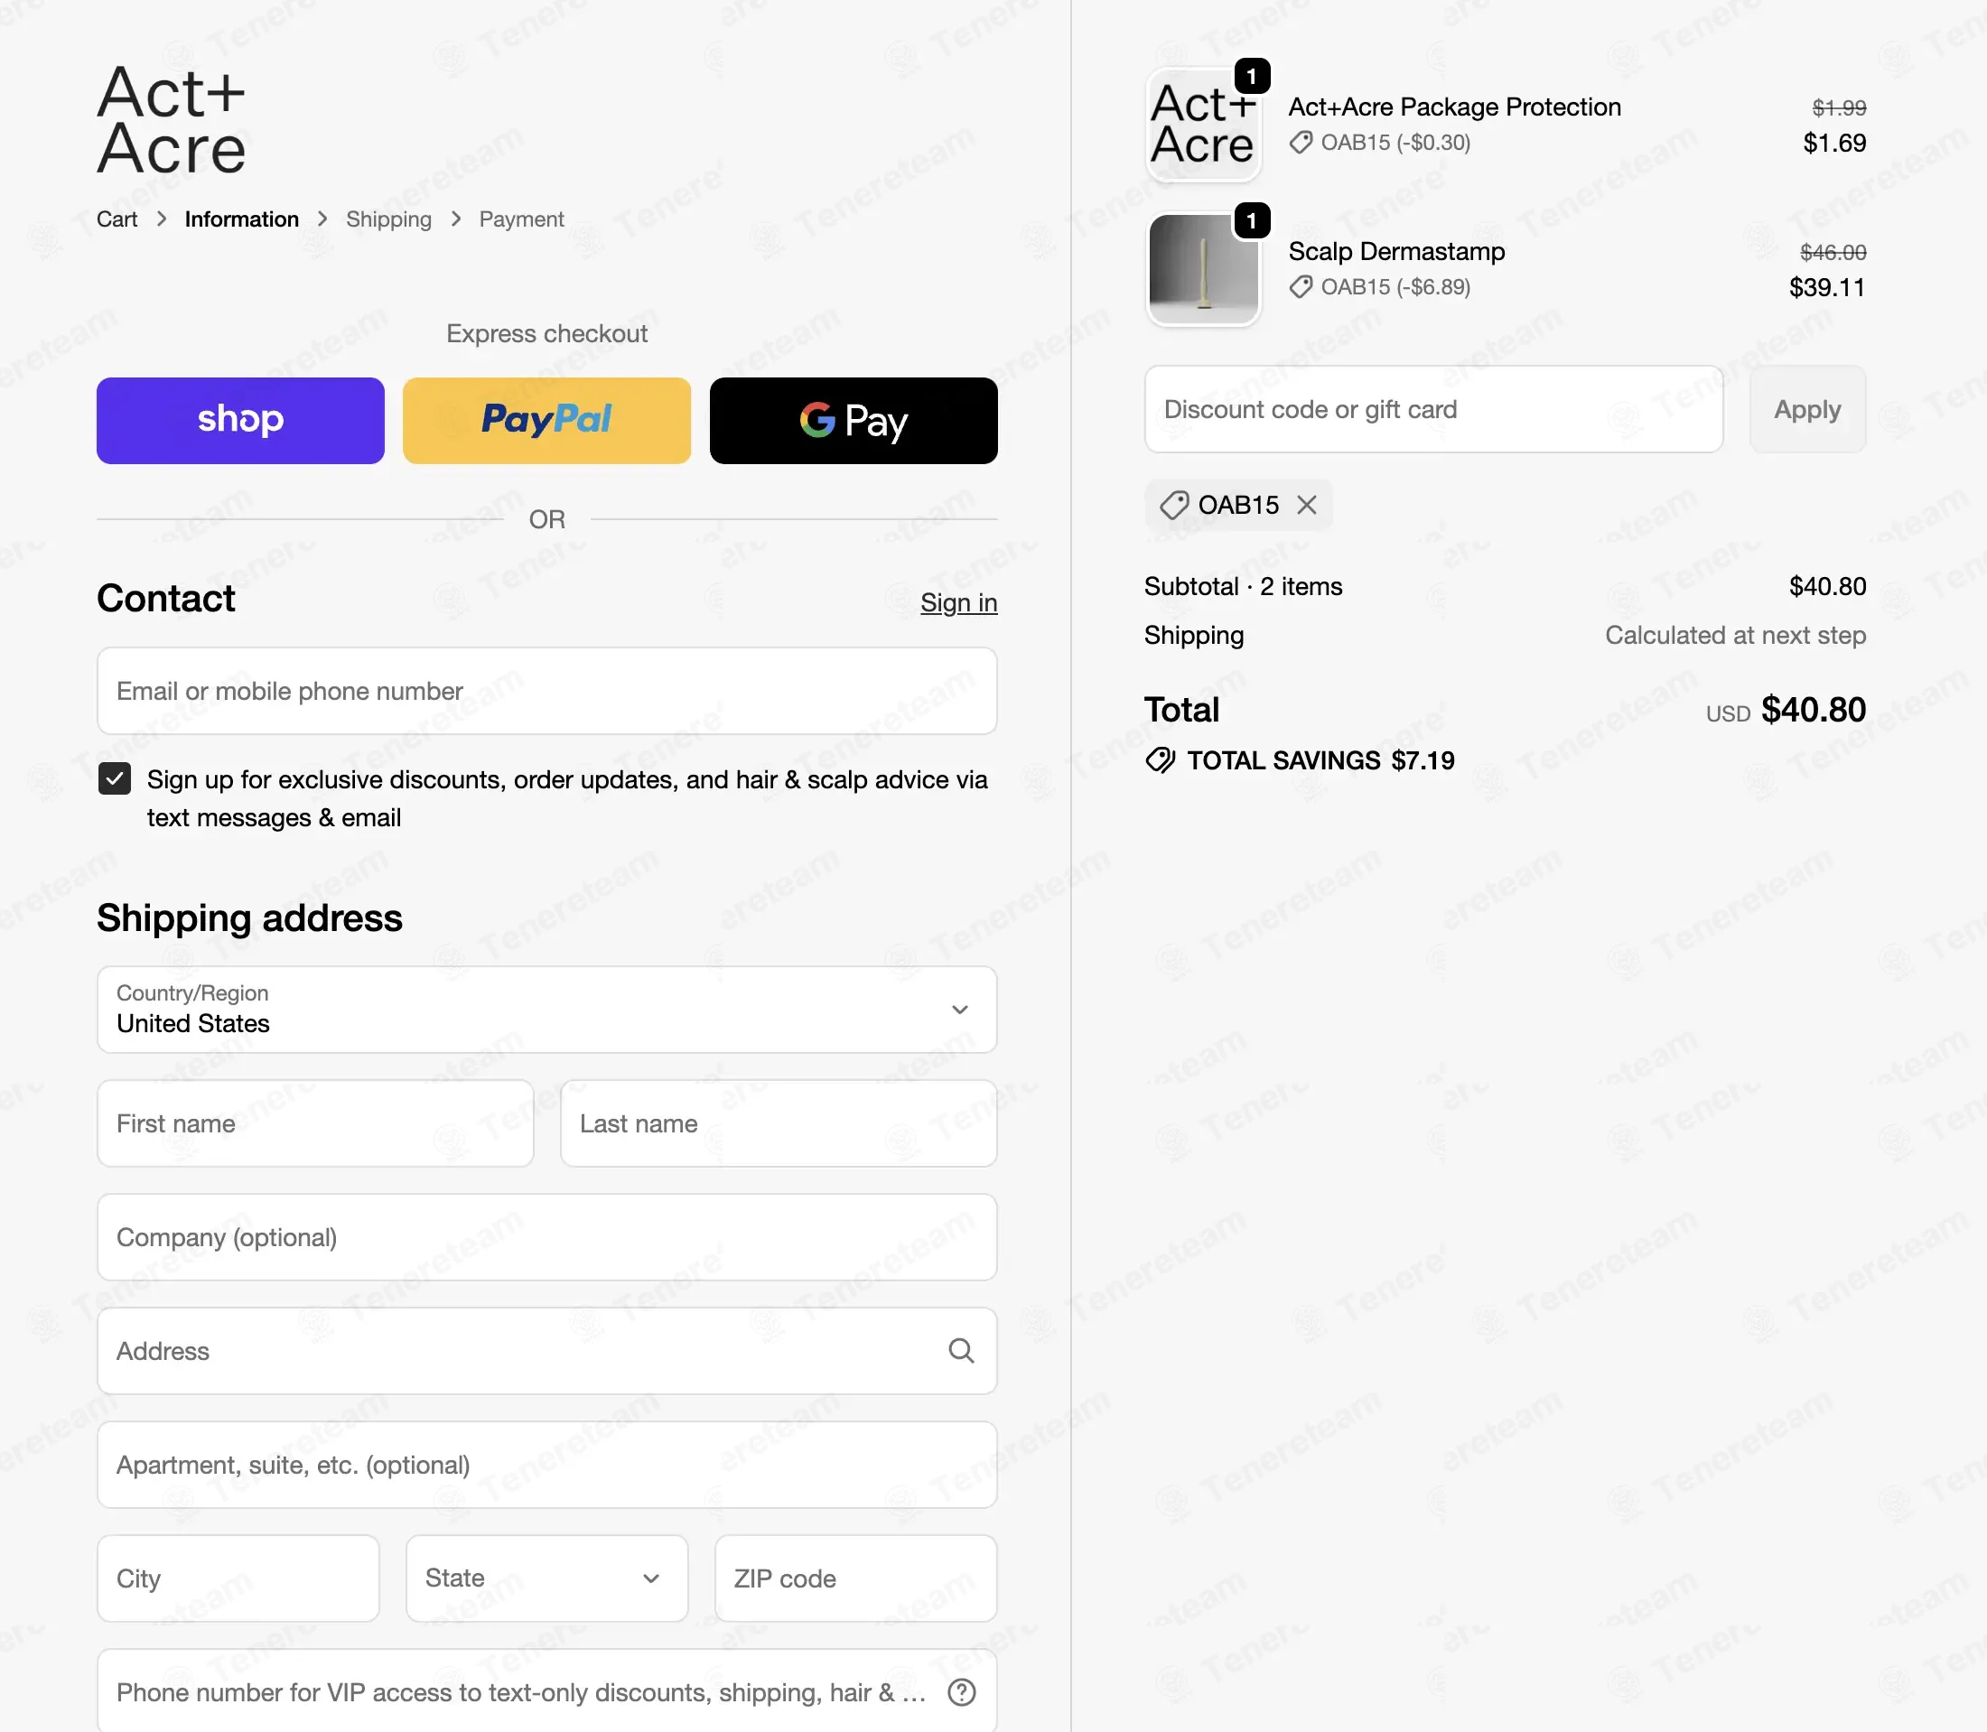Viewport: 1987px width, 1732px height.
Task: Select the Information breadcrumb step
Action: 242,219
